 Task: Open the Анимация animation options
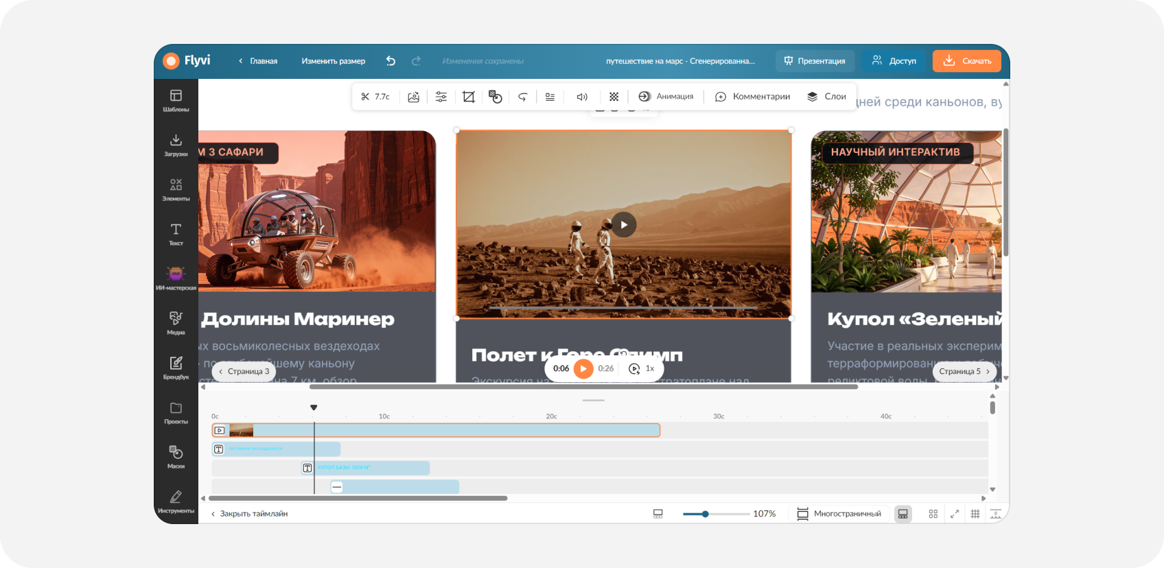coord(666,97)
